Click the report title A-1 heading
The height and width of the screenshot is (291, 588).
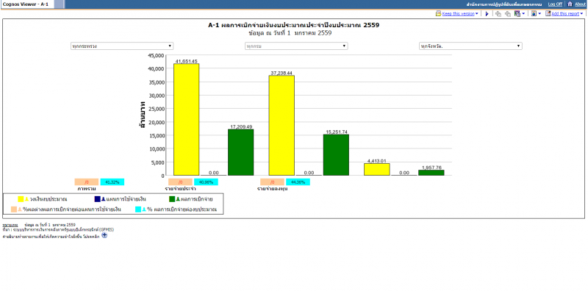[293, 25]
